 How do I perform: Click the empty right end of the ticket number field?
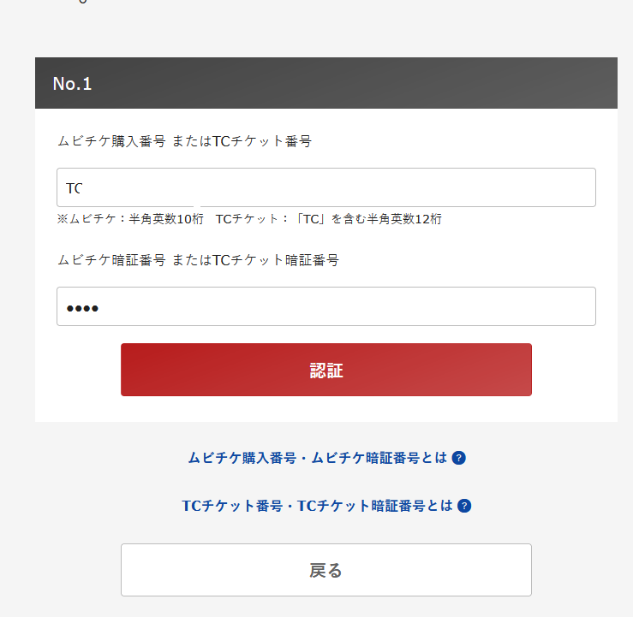[565, 187]
